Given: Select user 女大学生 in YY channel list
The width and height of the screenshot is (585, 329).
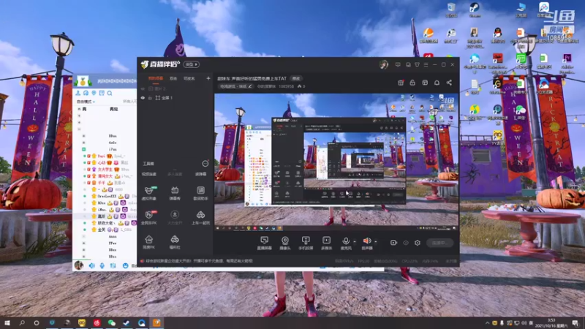Looking at the screenshot, I should [x=105, y=170].
